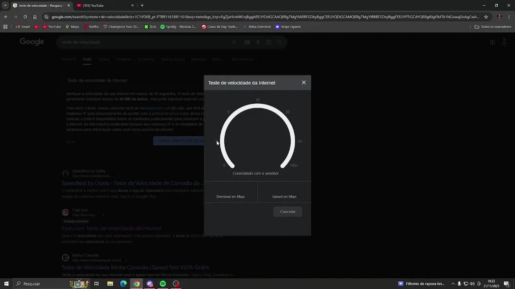Open the Stripe Express bookmark
Viewport: 515px width, 289px height.
coord(288,27)
